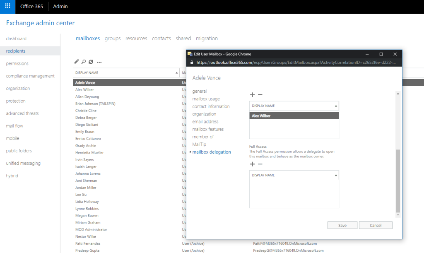Sort the Send As delegate list by name
The image size is (424, 253).
point(335,106)
